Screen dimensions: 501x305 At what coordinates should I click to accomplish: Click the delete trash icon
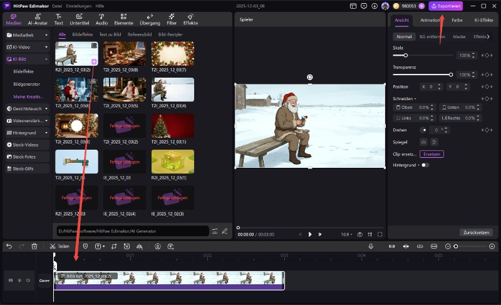(x=34, y=246)
